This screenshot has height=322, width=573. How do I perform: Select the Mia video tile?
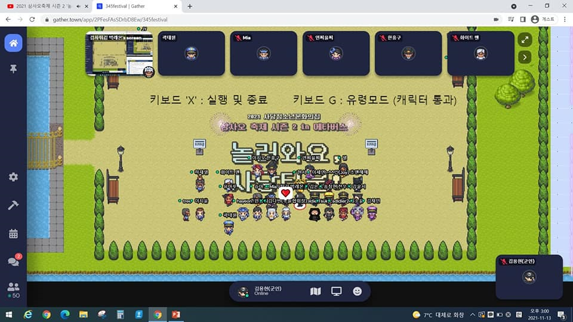pyautogui.click(x=263, y=53)
